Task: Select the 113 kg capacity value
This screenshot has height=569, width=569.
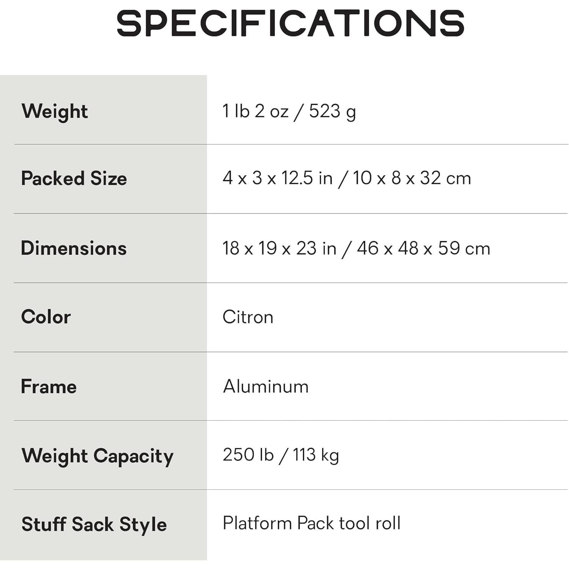Action: (x=316, y=455)
